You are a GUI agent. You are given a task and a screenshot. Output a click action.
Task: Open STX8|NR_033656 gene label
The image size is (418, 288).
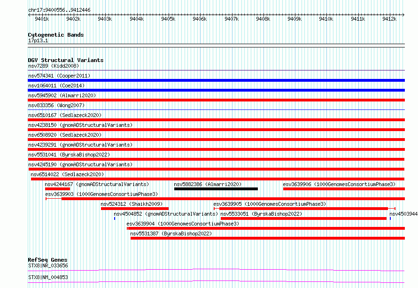pos(48,265)
